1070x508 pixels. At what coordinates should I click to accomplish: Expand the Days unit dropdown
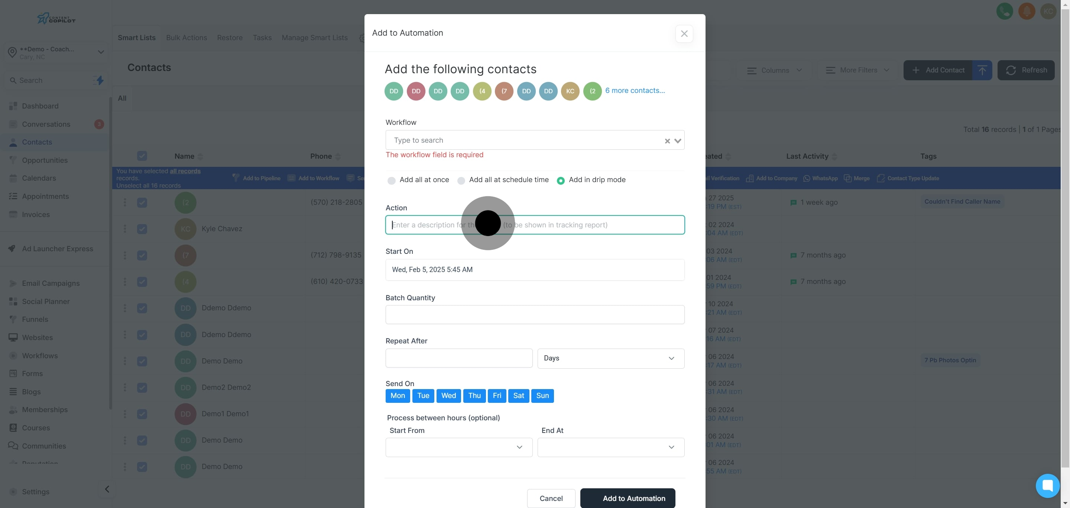pos(610,358)
